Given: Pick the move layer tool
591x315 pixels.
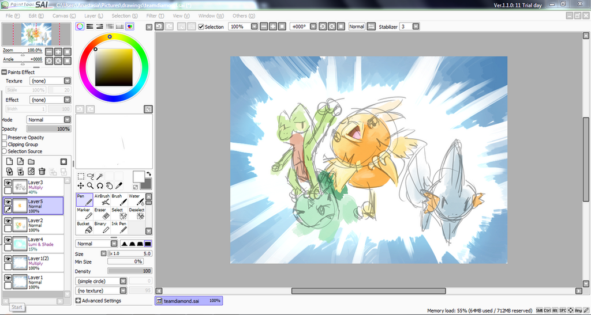Looking at the screenshot, I should (81, 185).
